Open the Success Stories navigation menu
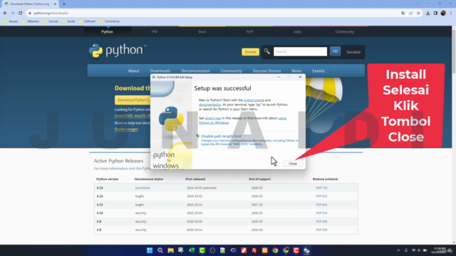 [266, 71]
